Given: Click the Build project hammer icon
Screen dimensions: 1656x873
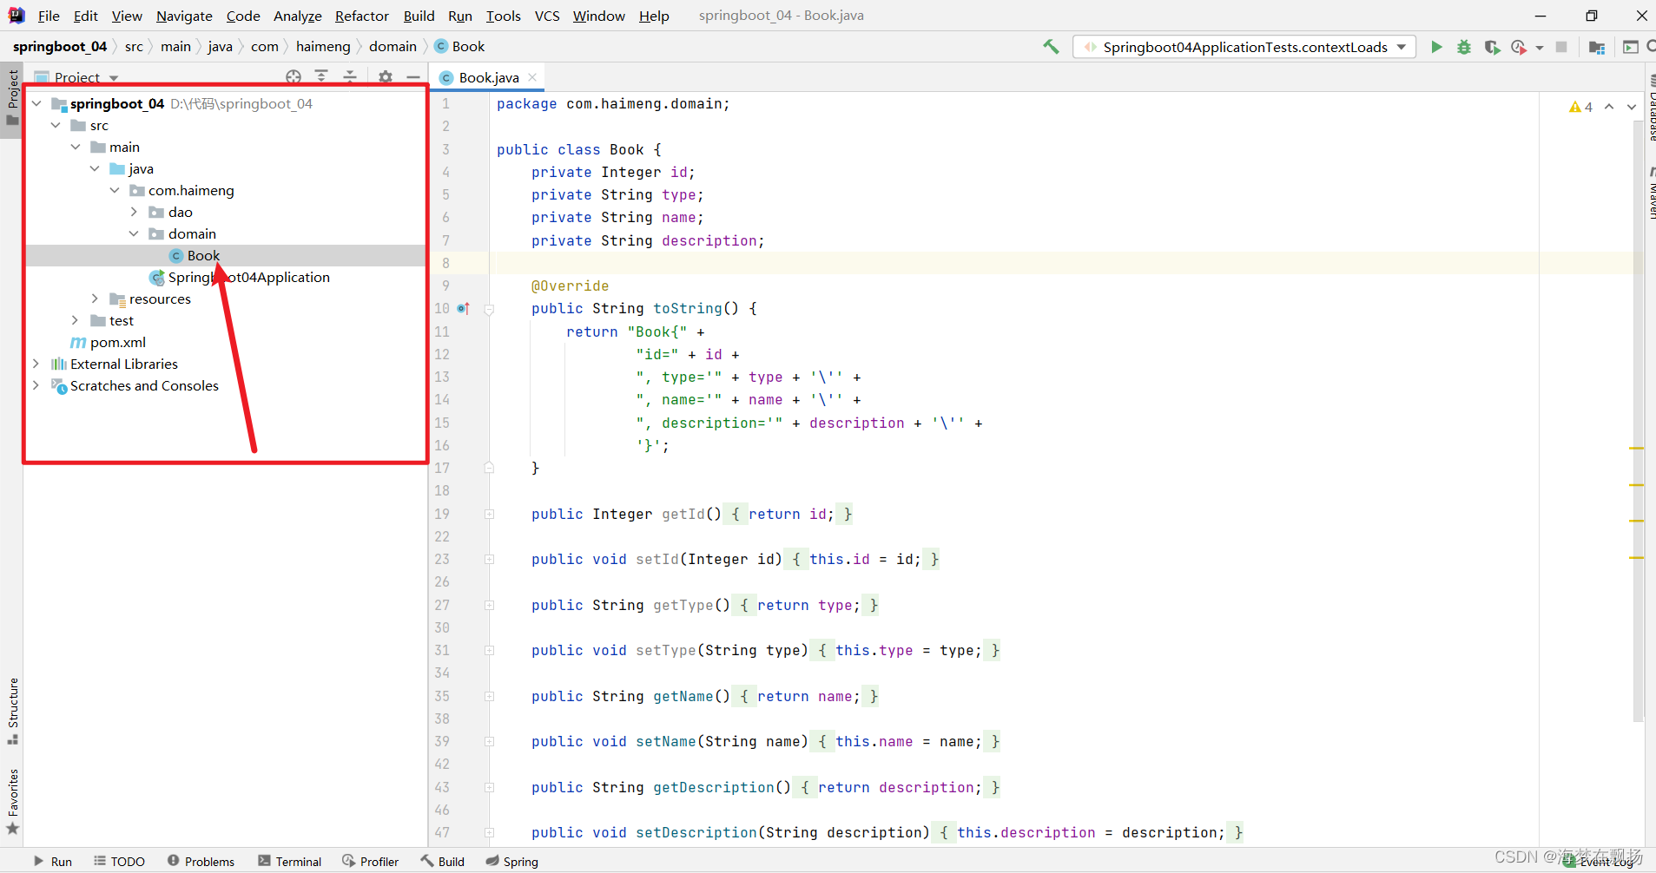Looking at the screenshot, I should [1051, 47].
